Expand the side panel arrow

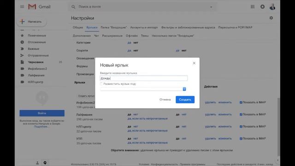tap(278, 160)
